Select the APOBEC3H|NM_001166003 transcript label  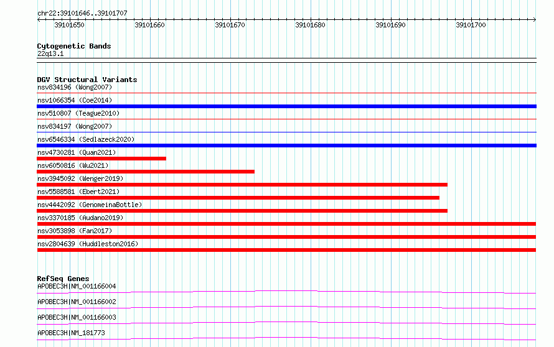pos(77,317)
